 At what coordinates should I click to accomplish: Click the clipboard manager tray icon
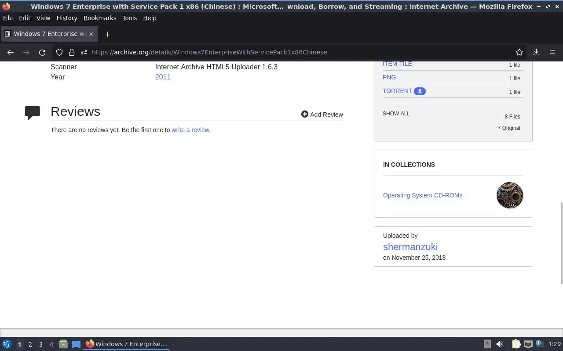pos(516,344)
